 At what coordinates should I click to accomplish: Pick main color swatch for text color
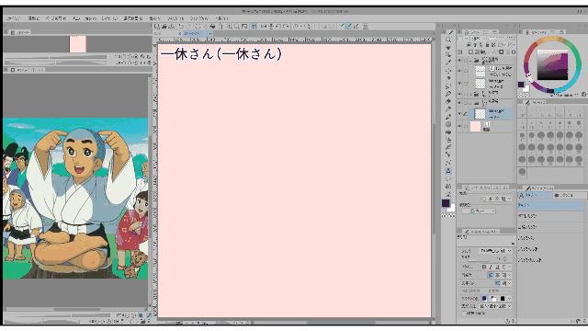coord(484,298)
